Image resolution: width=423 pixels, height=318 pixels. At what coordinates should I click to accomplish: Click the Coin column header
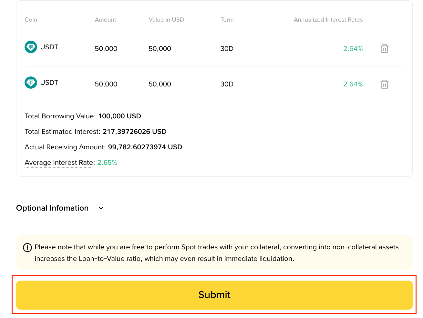(x=31, y=20)
